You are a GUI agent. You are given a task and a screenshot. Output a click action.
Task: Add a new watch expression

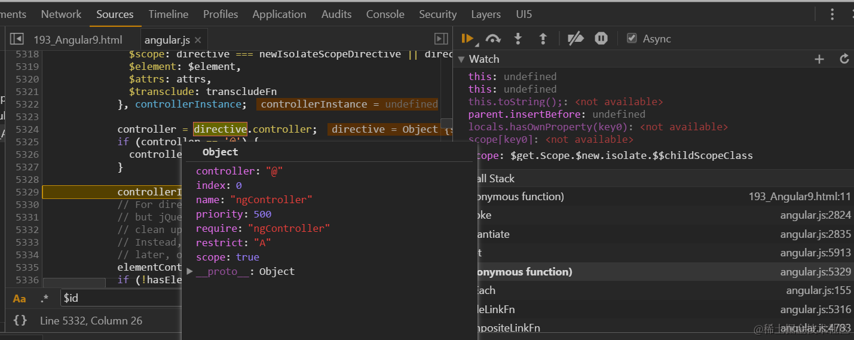tap(819, 59)
